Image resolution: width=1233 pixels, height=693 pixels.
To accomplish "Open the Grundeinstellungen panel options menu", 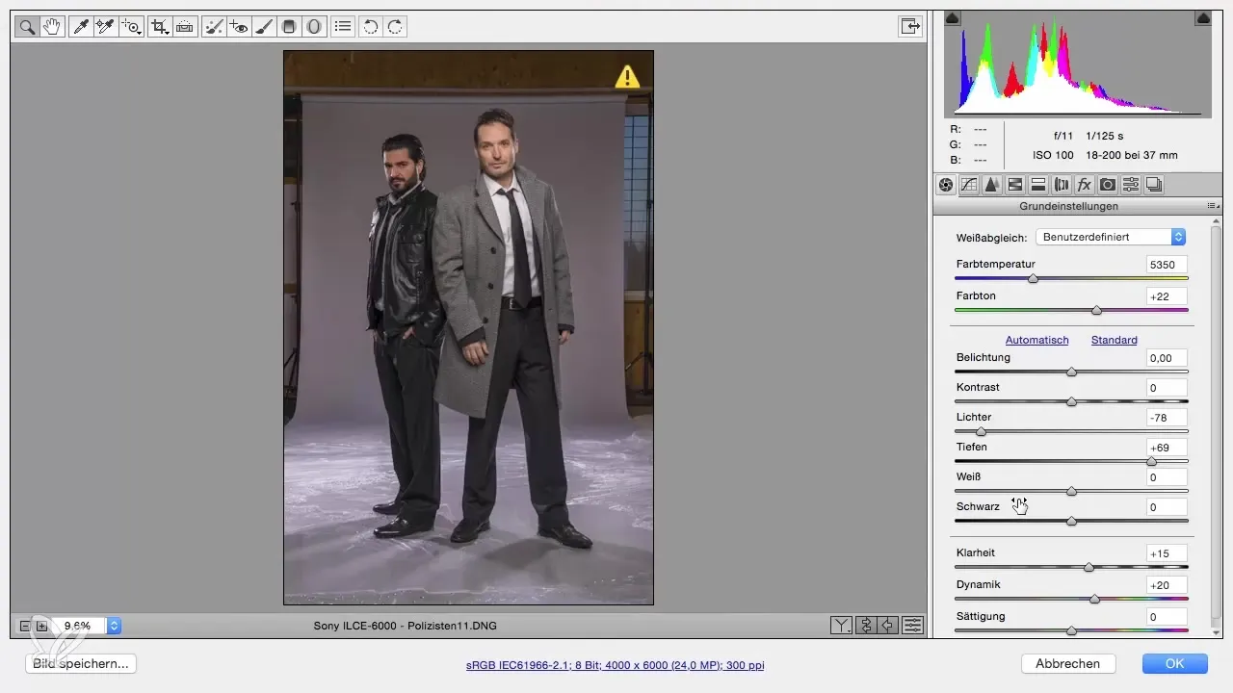I will click(x=1213, y=206).
